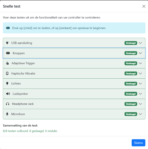Expand the Lichten row chevron
This screenshot has height=149, width=148.
140,84
